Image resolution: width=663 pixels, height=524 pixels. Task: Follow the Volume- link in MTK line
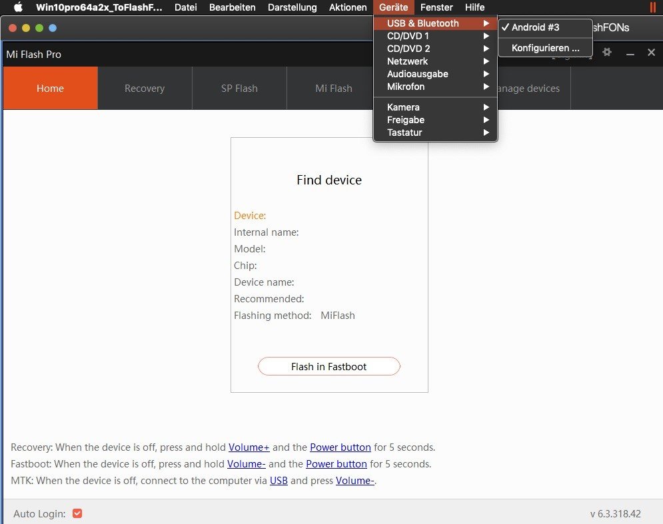pyautogui.click(x=354, y=481)
